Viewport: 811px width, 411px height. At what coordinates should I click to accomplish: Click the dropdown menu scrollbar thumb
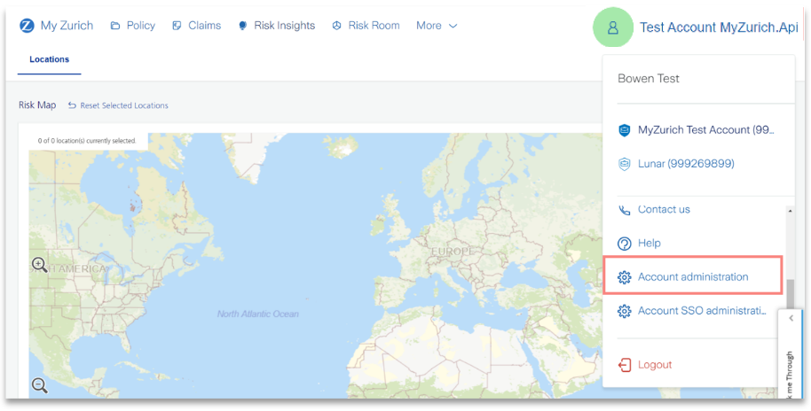click(x=790, y=294)
